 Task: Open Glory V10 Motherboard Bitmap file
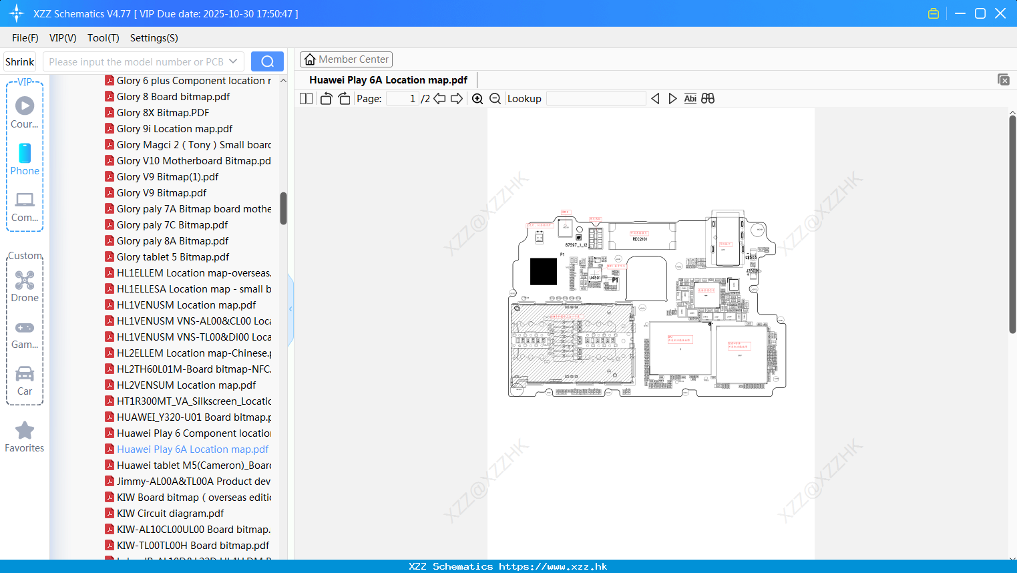[194, 160]
